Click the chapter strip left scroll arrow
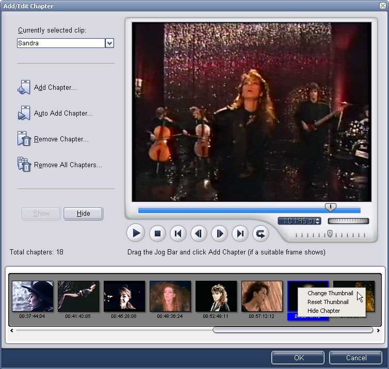 tap(12, 330)
